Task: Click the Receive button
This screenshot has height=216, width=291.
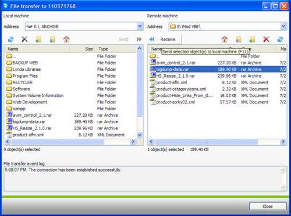Action: (168, 39)
